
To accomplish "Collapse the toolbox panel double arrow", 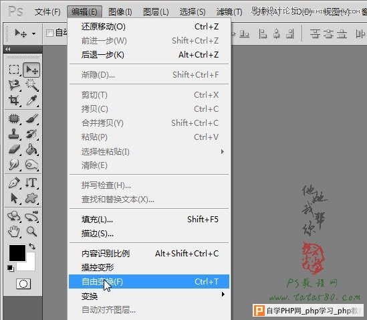I will click(x=8, y=49).
